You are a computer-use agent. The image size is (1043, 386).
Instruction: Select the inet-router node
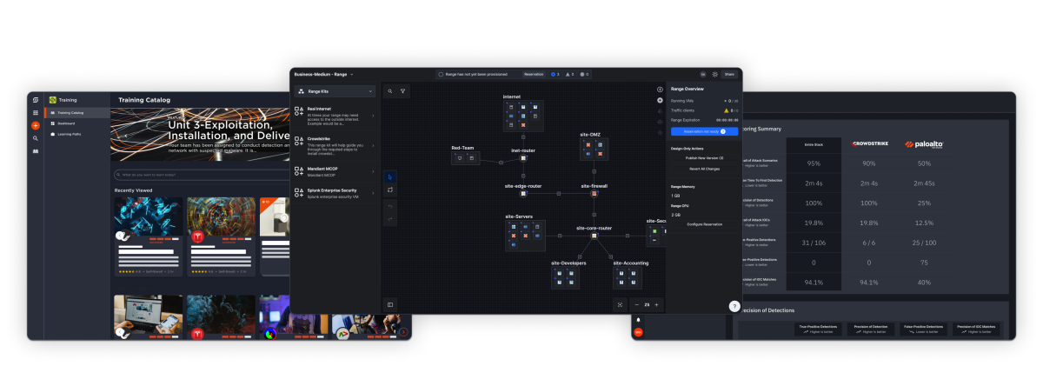tap(523, 160)
